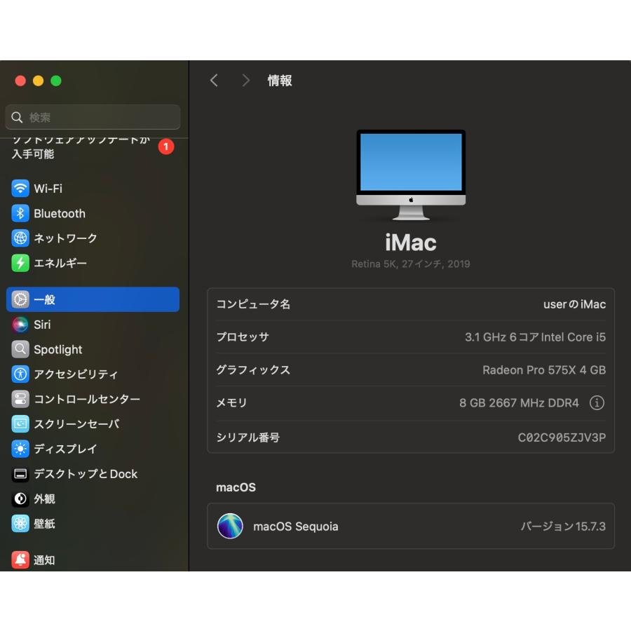Open 壁紙 wallpaper settings
This screenshot has width=631, height=631.
pyautogui.click(x=93, y=524)
